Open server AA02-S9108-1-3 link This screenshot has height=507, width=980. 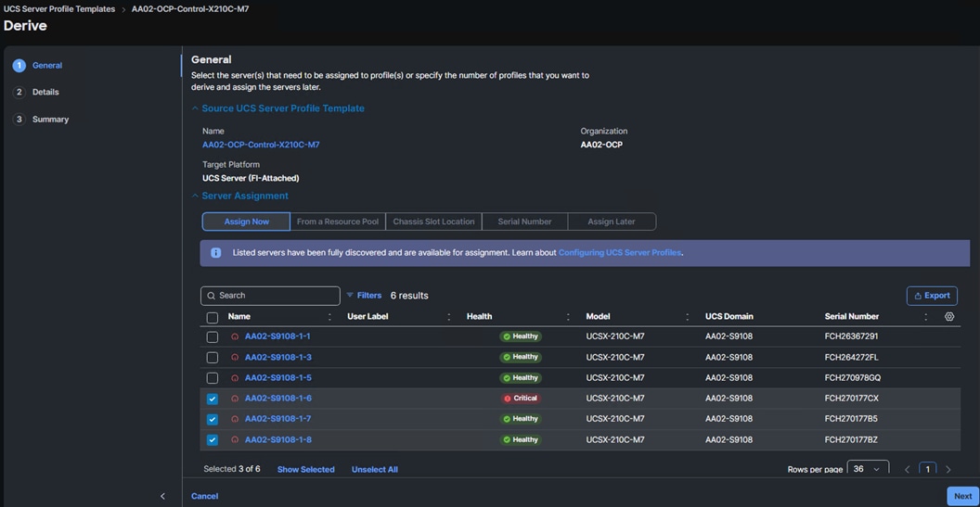point(278,358)
